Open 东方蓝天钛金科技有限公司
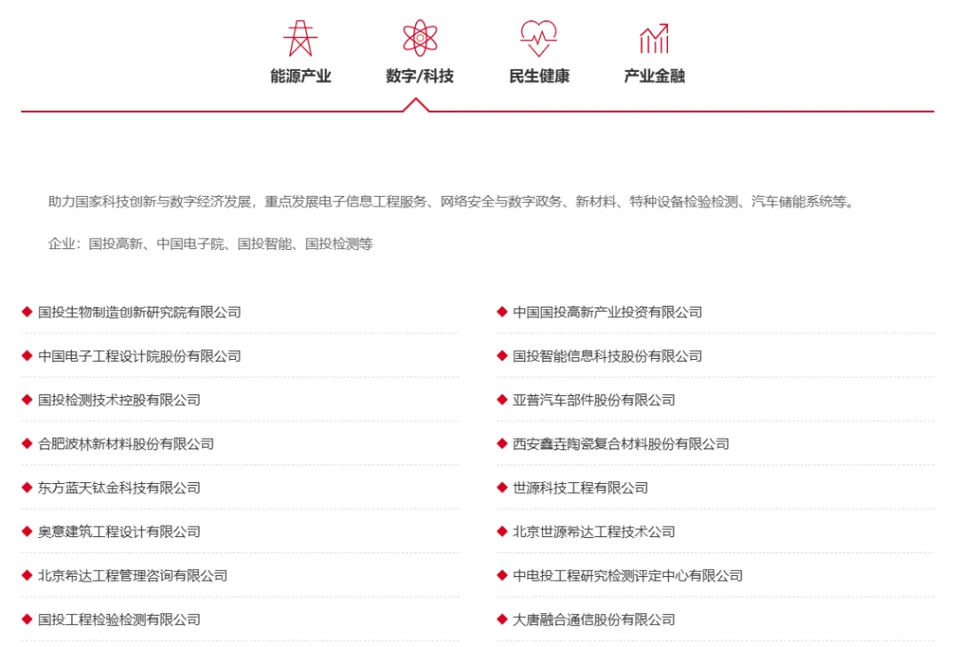The image size is (958, 647). [x=119, y=487]
